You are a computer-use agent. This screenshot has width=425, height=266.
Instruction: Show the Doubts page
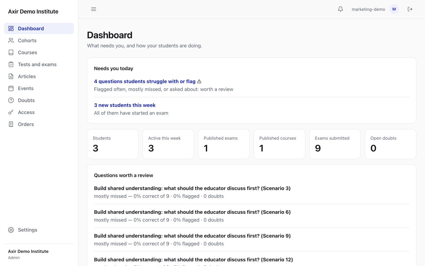coord(39,100)
